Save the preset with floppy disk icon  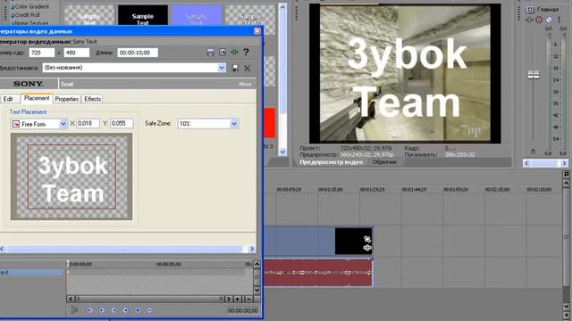[235, 68]
